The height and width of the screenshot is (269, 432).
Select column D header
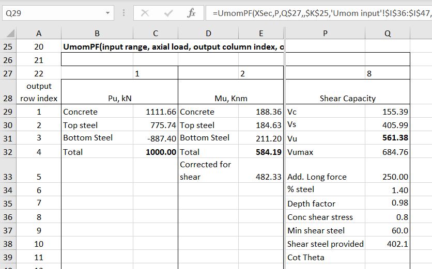(x=208, y=34)
